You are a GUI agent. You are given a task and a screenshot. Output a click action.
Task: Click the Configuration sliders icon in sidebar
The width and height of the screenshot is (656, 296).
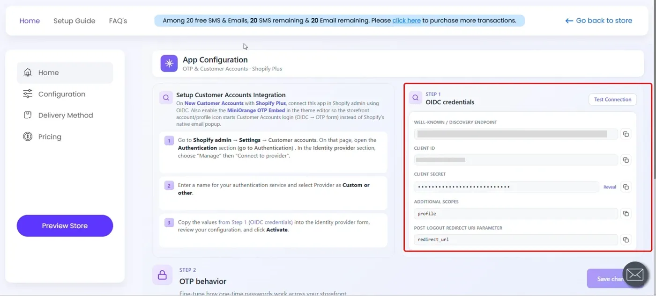point(28,94)
